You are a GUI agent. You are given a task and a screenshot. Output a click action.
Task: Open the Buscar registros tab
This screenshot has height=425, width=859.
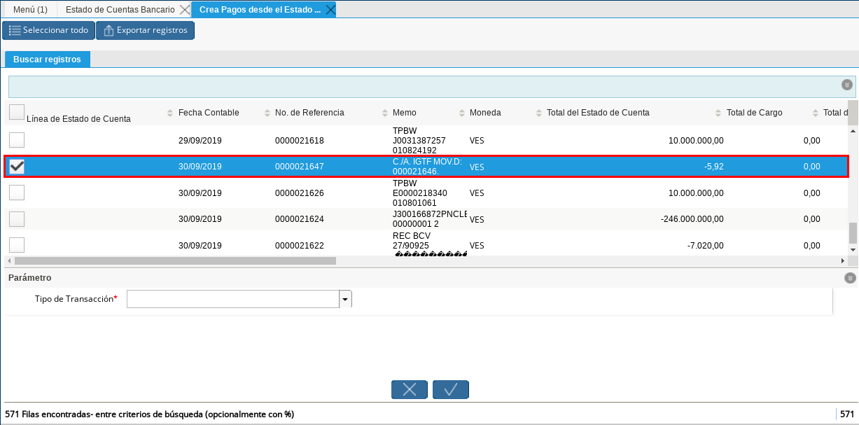47,60
